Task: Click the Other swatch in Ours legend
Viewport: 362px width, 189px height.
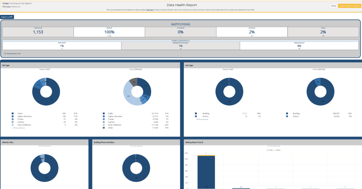Action: [x=104, y=128]
